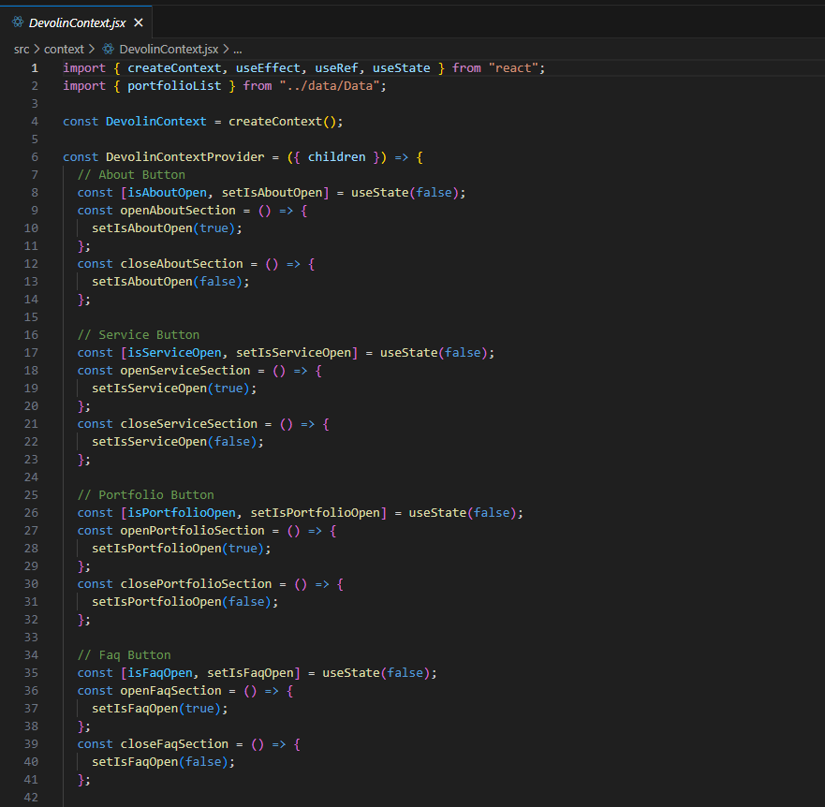
Task: Place cursor on useRef in the import
Action: click(336, 68)
